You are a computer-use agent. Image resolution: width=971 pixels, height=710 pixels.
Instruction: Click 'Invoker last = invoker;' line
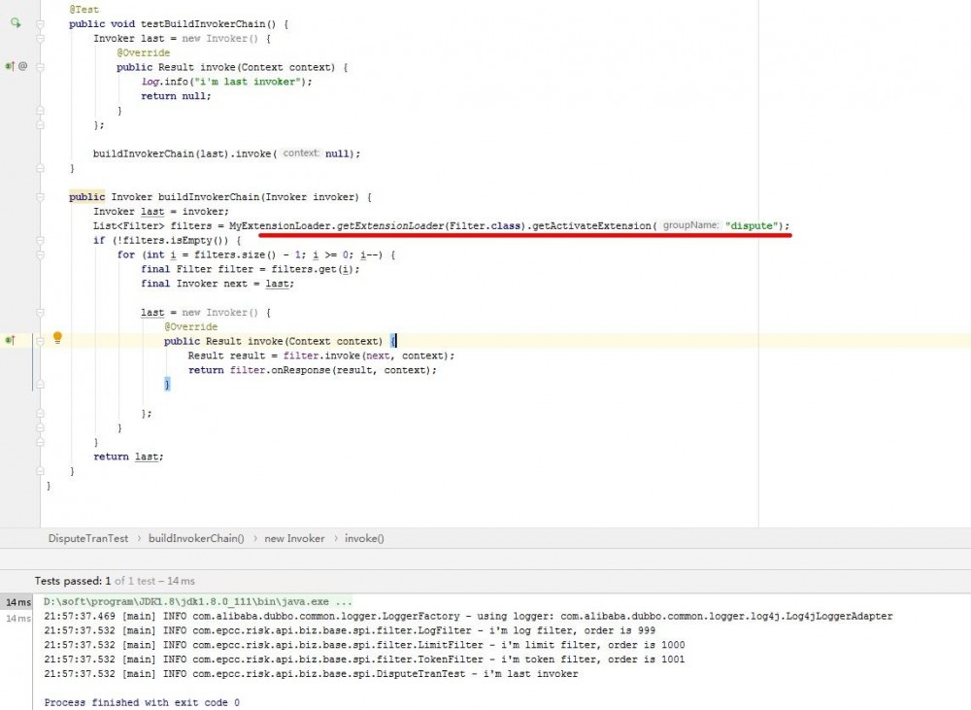(161, 212)
